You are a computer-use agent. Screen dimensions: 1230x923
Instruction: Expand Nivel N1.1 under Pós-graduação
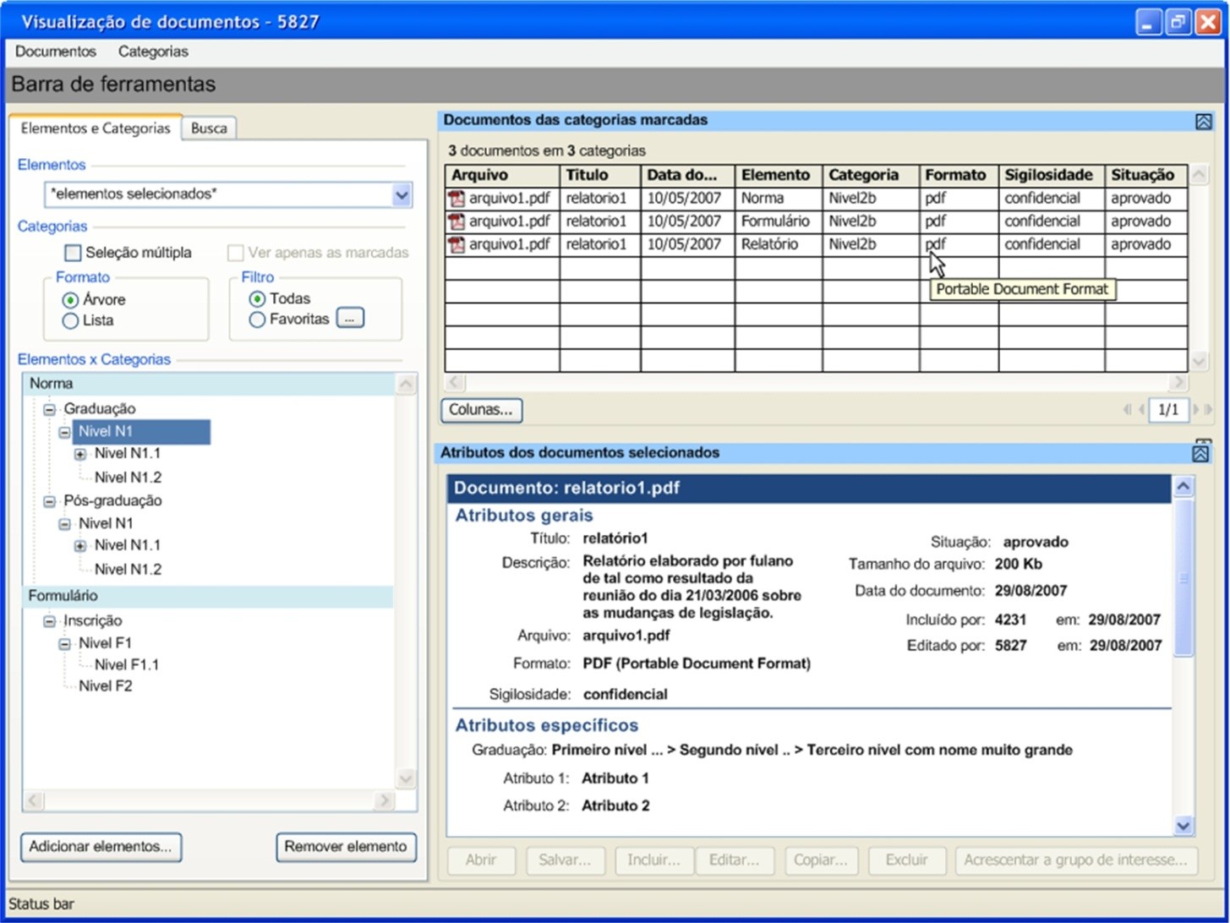80,546
